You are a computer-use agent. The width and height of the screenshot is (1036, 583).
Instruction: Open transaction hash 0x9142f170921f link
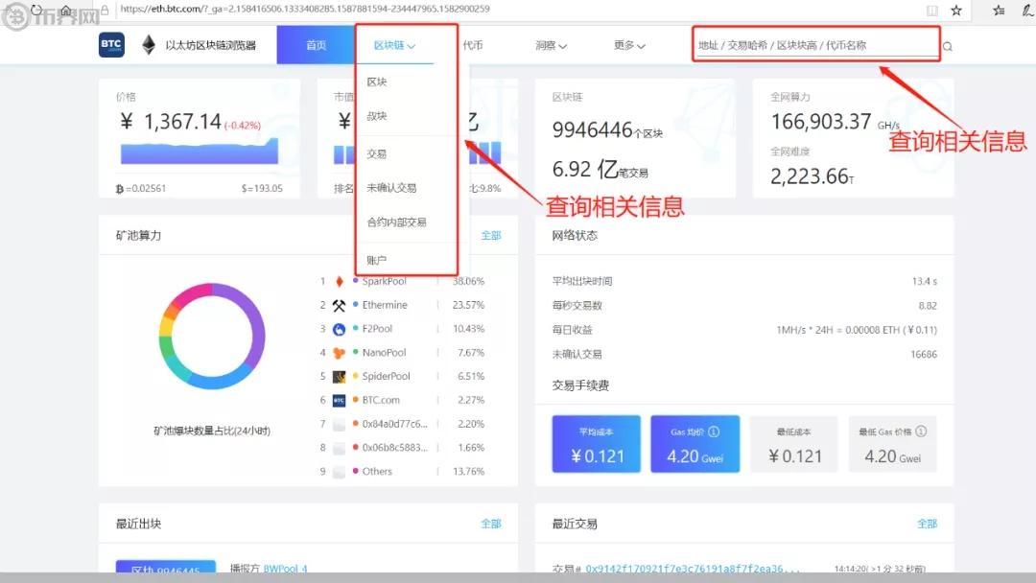click(693, 569)
